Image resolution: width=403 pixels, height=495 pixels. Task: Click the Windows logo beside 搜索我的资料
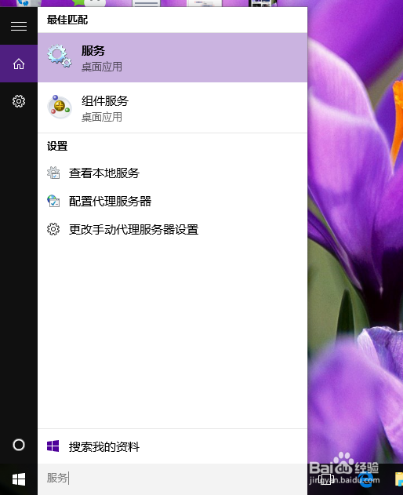coord(53,446)
